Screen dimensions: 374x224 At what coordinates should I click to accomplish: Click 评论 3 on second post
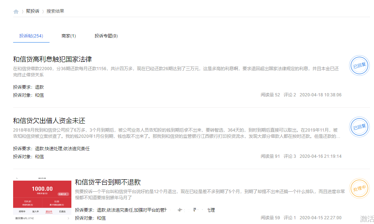pos(290,156)
